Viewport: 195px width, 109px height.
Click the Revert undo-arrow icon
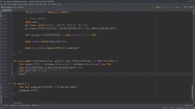tap(188, 7)
